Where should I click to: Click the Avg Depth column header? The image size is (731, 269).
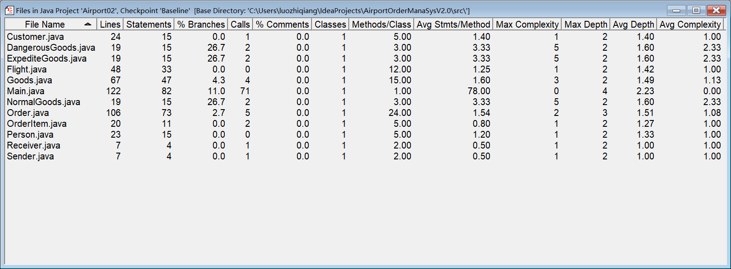[x=633, y=24]
